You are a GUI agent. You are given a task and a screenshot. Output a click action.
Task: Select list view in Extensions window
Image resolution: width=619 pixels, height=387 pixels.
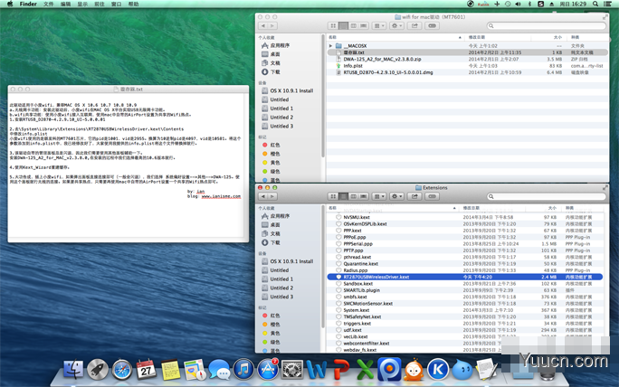pos(344,196)
